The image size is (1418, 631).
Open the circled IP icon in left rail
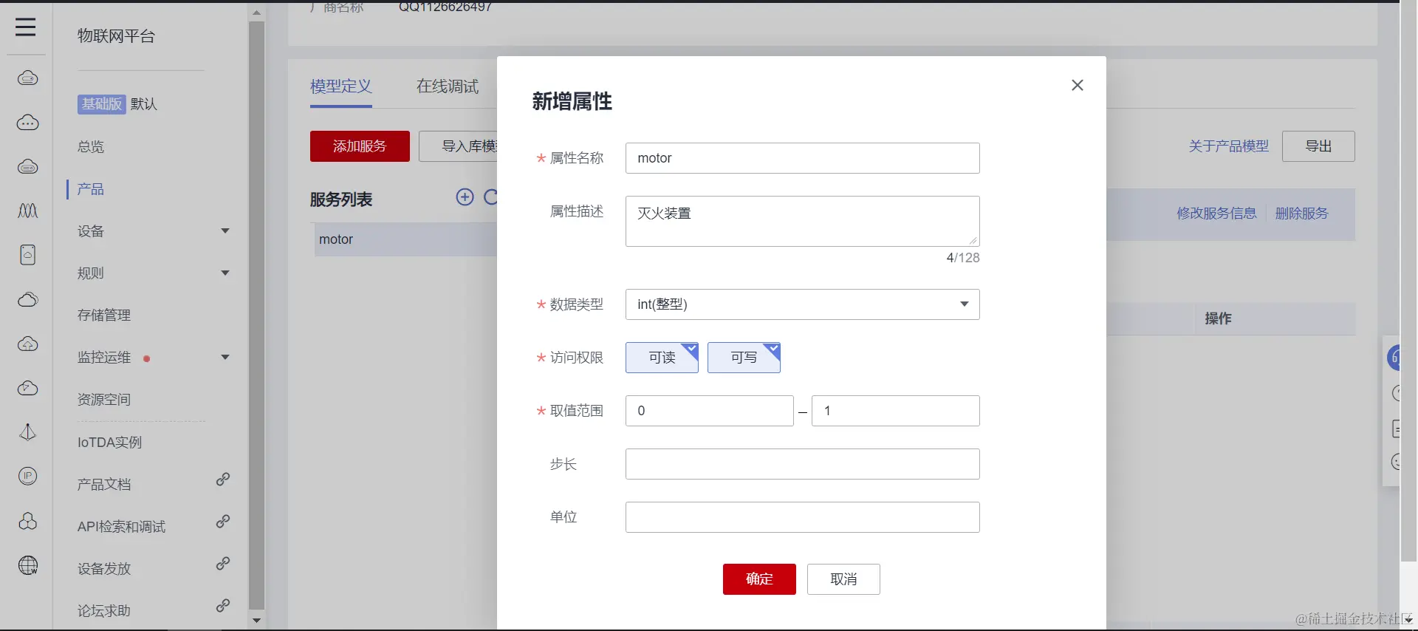28,477
